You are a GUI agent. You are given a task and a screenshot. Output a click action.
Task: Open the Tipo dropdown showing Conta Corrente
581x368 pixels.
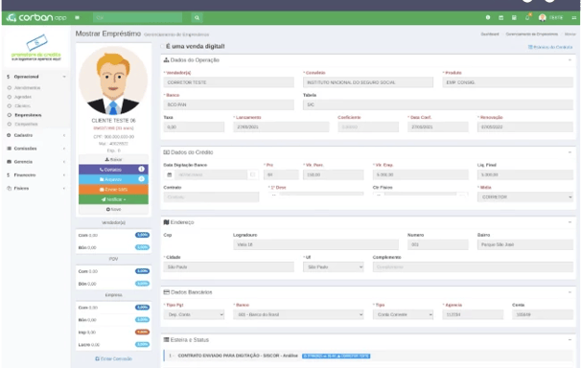tap(403, 314)
